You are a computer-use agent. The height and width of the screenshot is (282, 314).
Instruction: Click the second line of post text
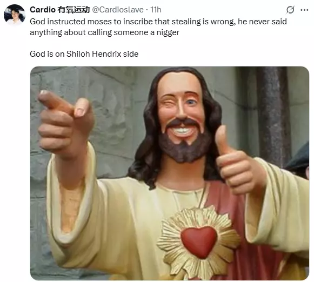pyautogui.click(x=104, y=32)
